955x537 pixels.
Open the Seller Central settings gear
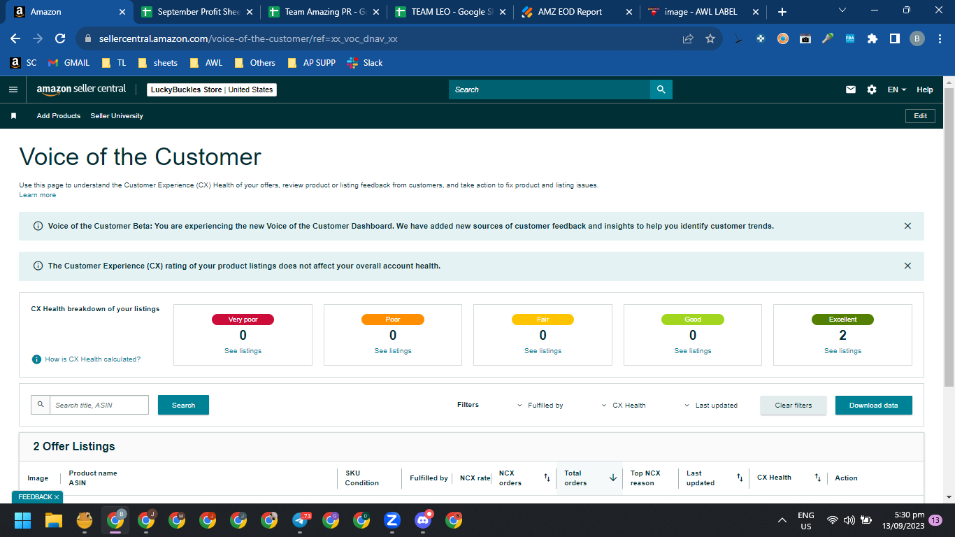[x=871, y=89]
